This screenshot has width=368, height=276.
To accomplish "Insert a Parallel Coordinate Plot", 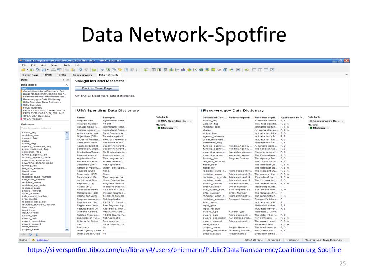I will [219, 70].
